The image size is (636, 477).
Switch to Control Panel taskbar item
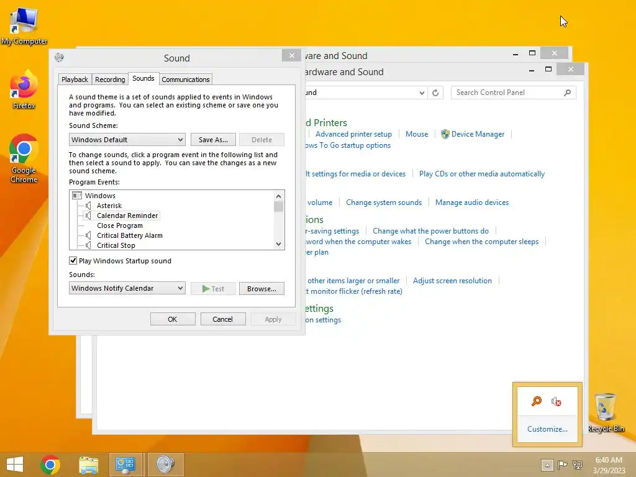coord(125,465)
